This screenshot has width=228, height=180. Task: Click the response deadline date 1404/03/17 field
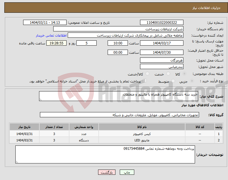161,43
